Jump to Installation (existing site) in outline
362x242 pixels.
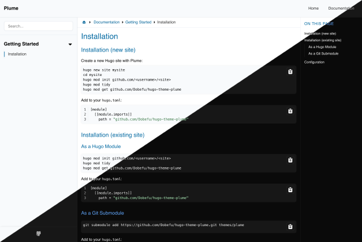click(322, 40)
